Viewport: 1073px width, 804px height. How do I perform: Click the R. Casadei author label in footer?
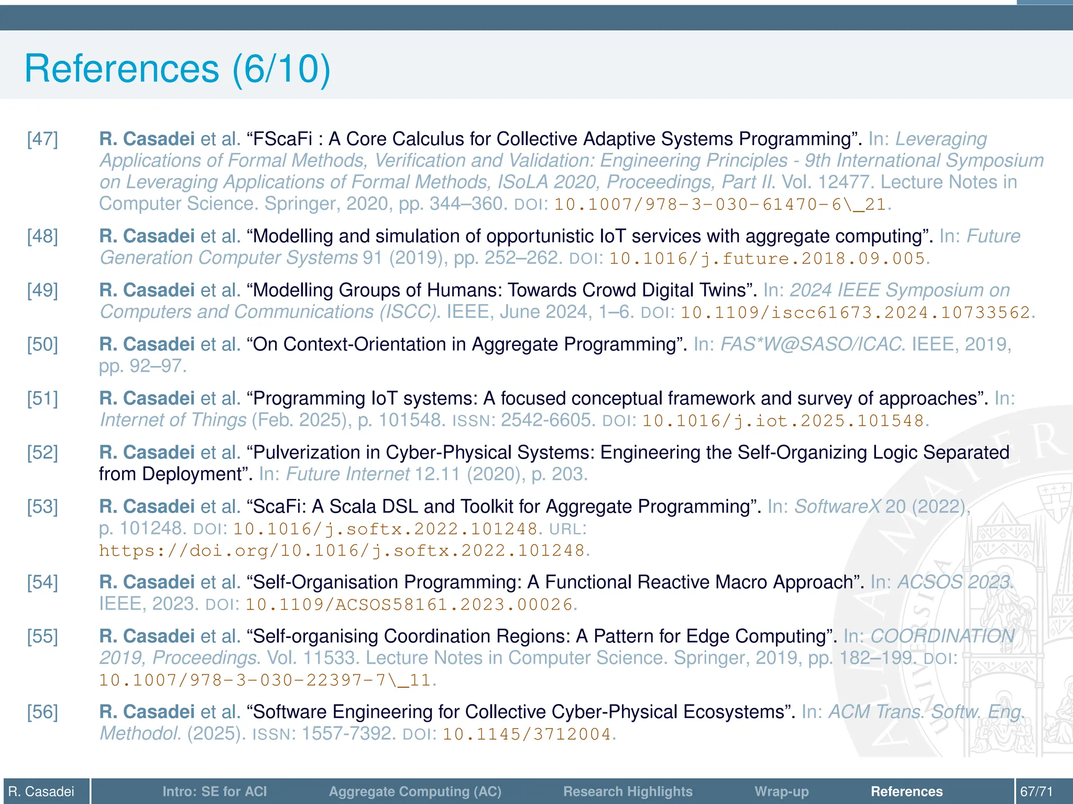41,791
